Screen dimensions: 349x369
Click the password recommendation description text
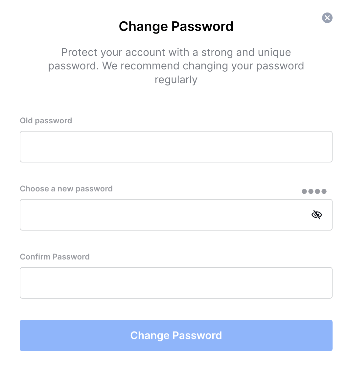pyautogui.click(x=176, y=66)
